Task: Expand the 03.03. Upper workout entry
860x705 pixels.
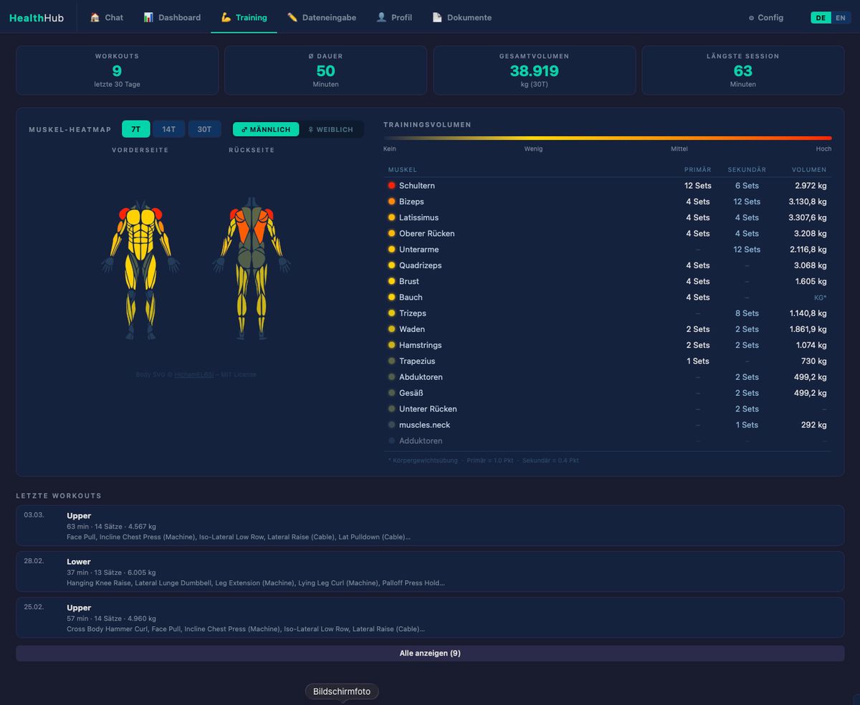Action: coord(430,526)
